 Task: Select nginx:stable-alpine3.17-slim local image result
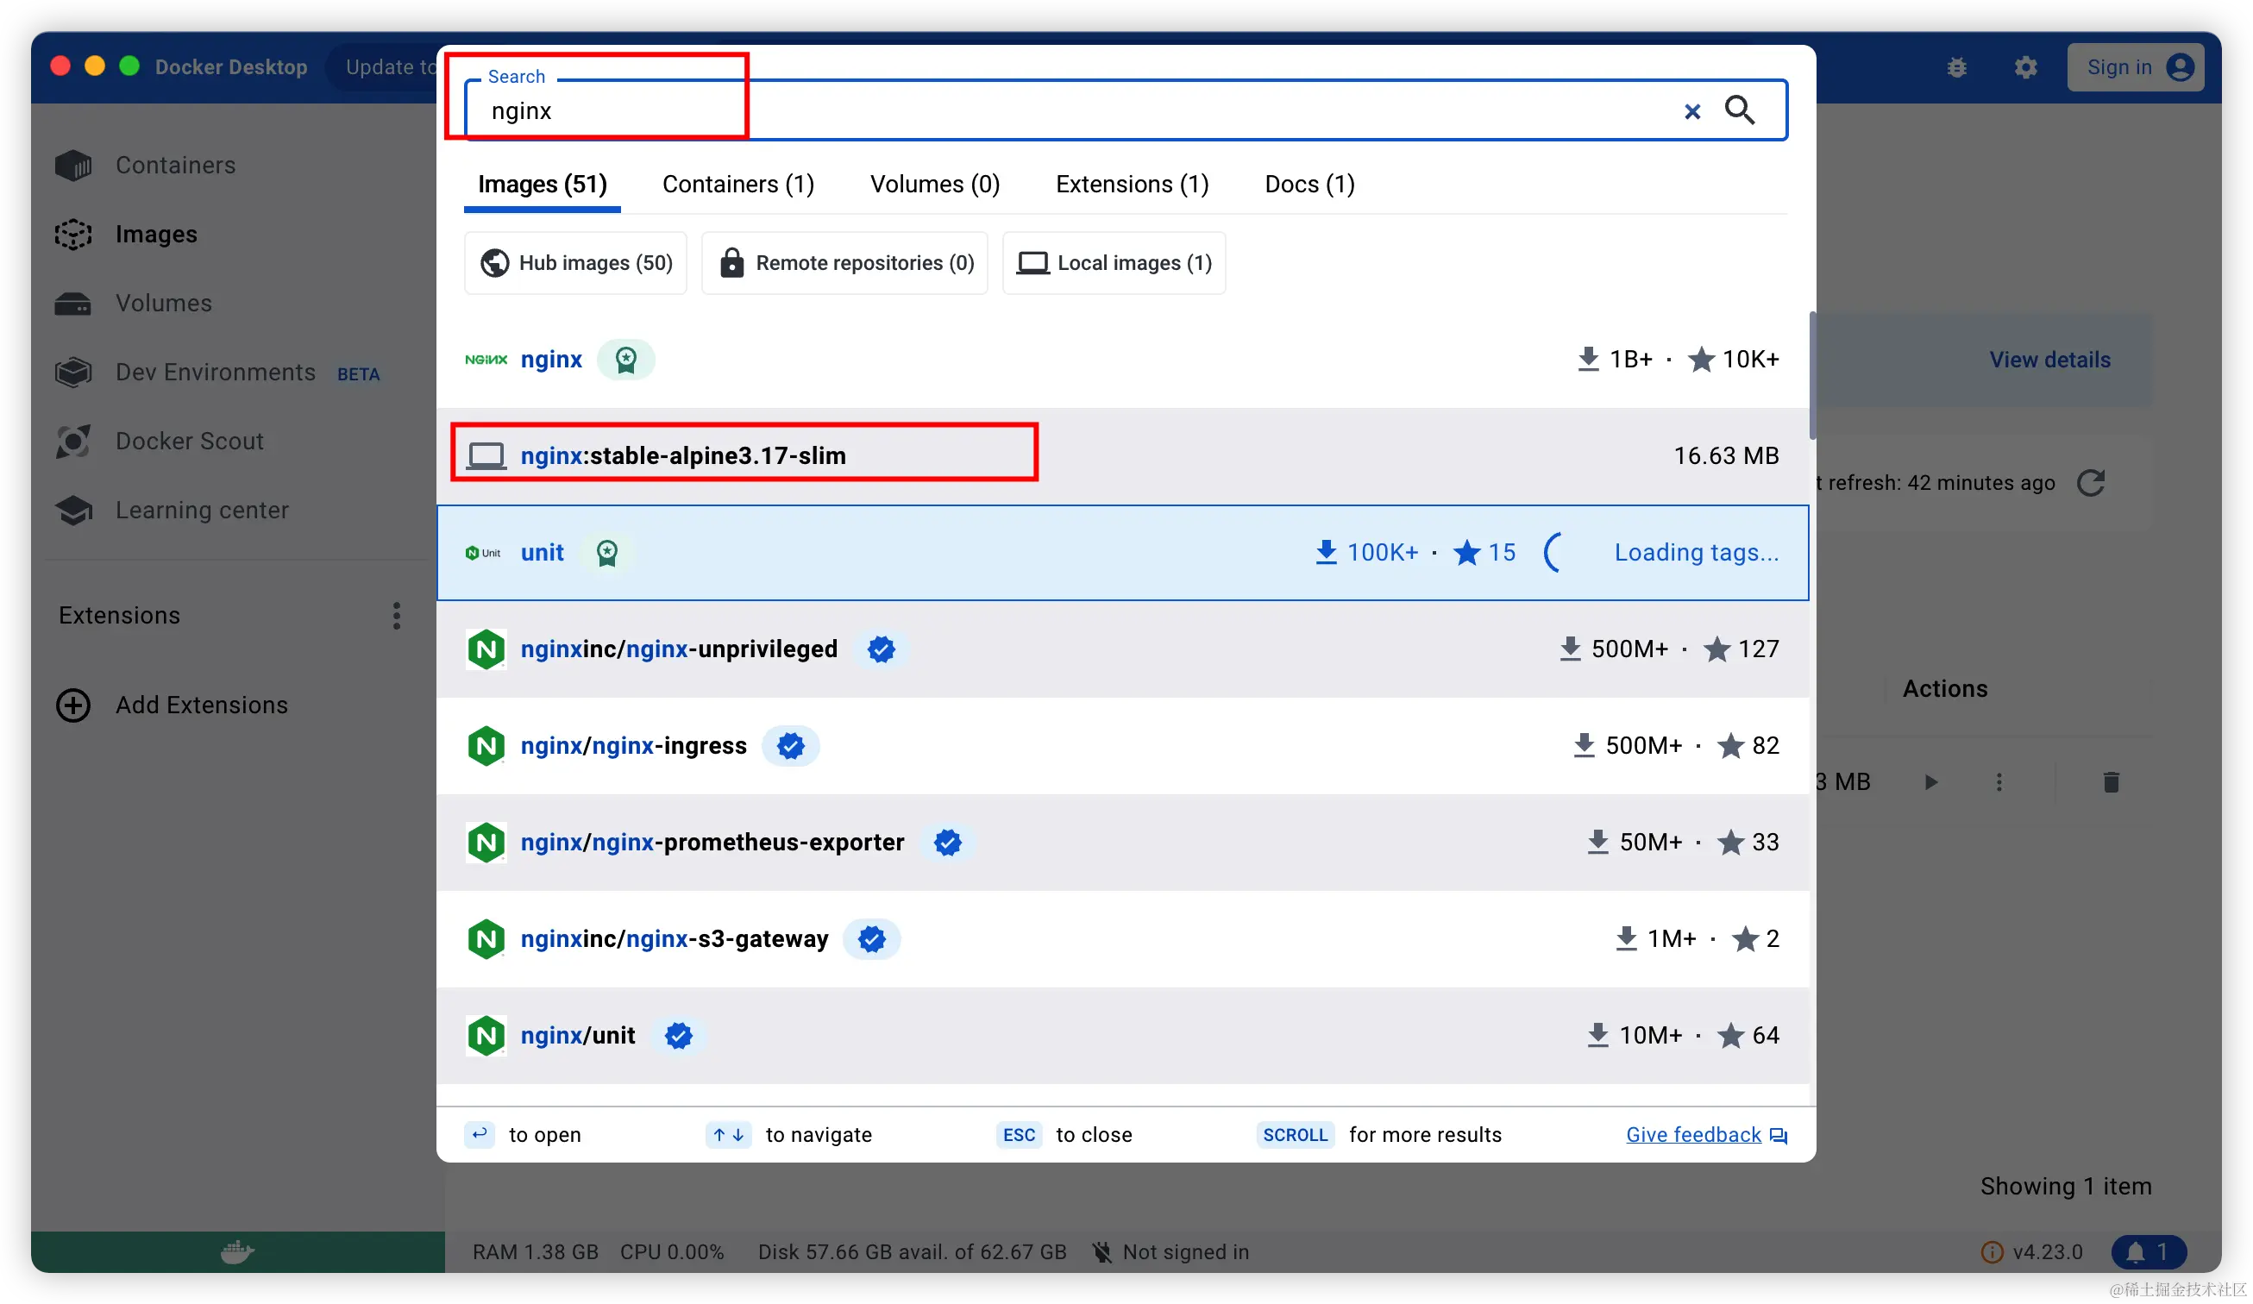[682, 456]
